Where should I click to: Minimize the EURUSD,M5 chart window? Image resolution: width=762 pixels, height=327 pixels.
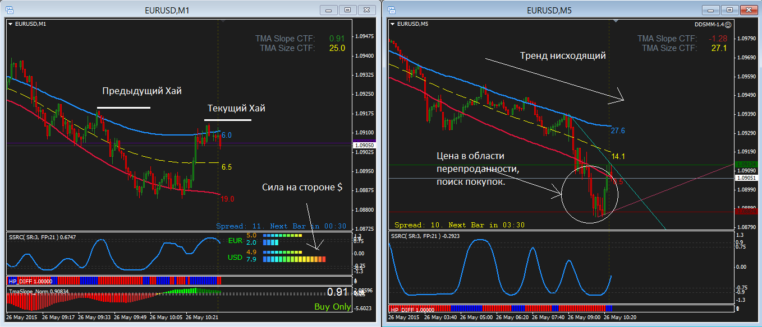[710, 10]
